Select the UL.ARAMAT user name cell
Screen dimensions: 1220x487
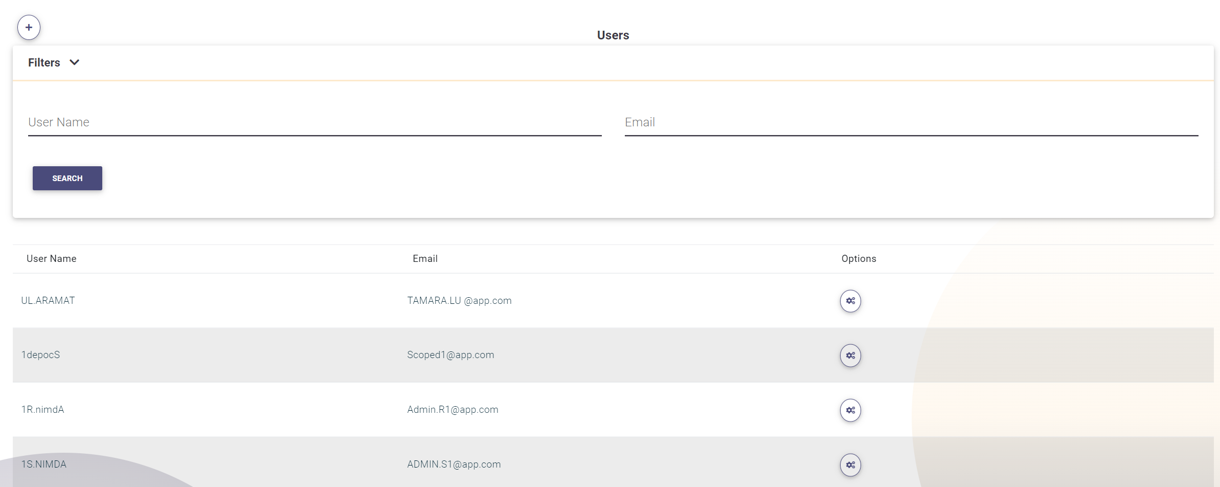pyautogui.click(x=48, y=301)
